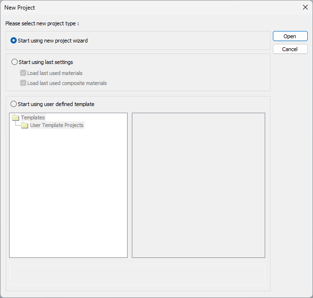
Task: Click the 'Start using user defined template' label text
Action: click(x=56, y=104)
